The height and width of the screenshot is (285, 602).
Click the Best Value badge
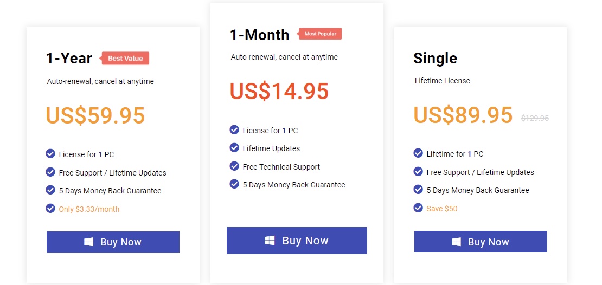pyautogui.click(x=124, y=59)
